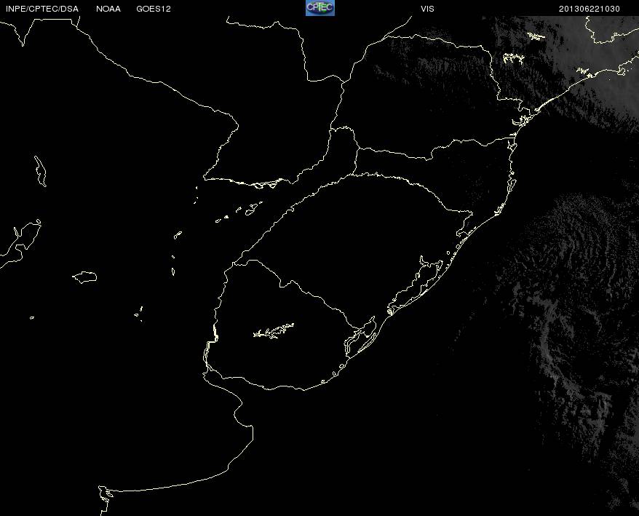
Task: Click the 201306221030 timestamp
Action: click(589, 9)
